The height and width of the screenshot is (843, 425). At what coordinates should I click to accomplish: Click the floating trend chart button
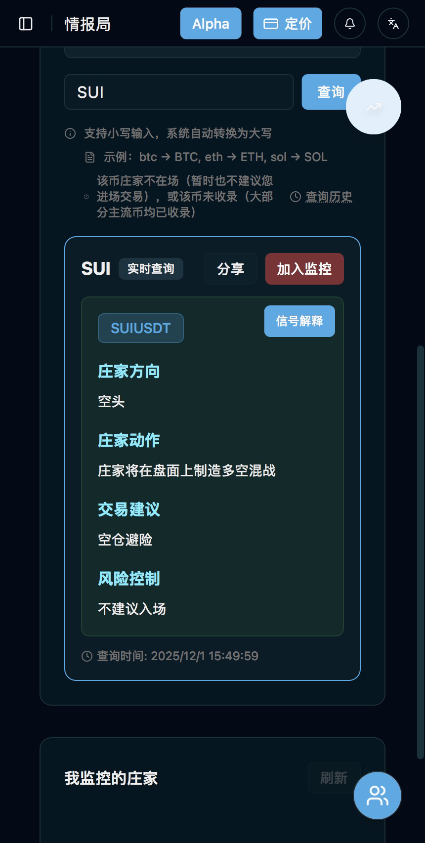(374, 107)
